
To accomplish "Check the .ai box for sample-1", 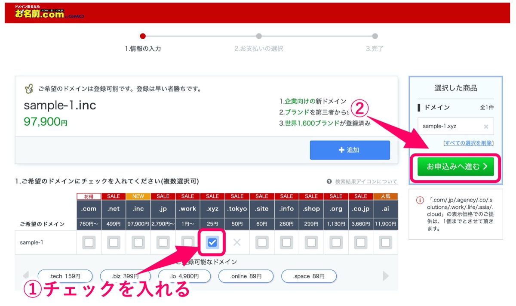I will [x=386, y=243].
